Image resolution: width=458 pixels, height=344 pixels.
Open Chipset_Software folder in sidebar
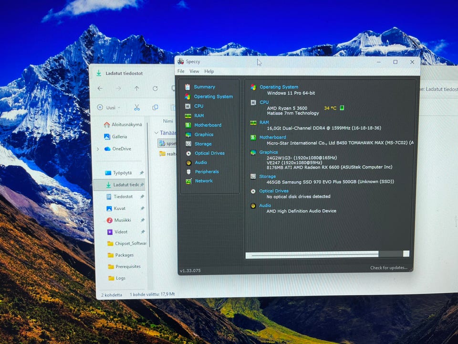click(x=127, y=243)
